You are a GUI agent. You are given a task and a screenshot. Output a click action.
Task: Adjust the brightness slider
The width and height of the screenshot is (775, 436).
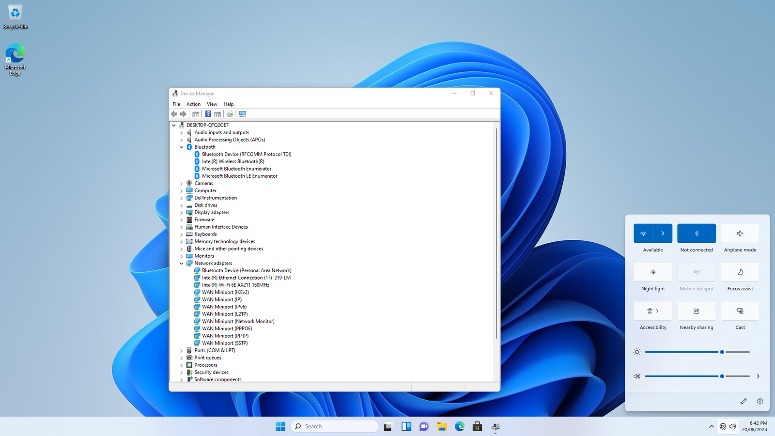point(697,352)
